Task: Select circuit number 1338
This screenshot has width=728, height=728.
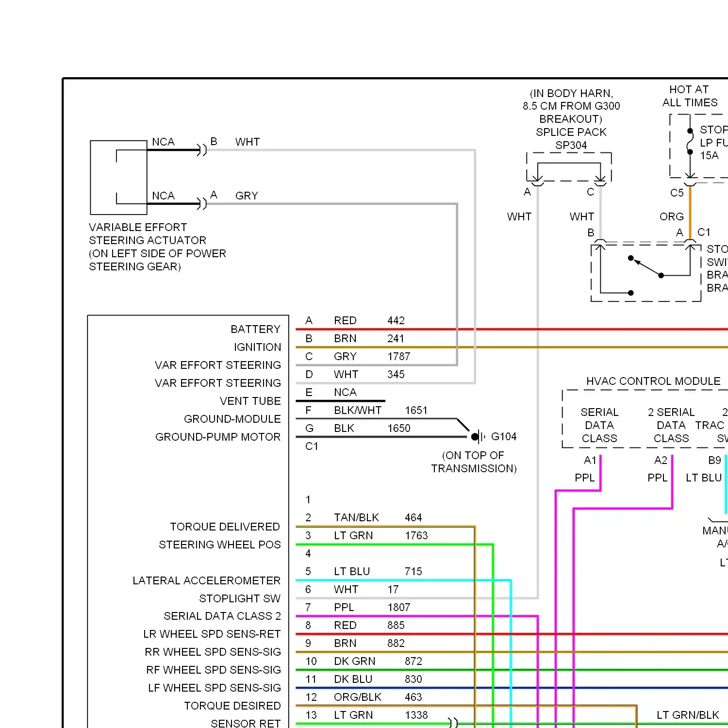Action: tap(416, 715)
